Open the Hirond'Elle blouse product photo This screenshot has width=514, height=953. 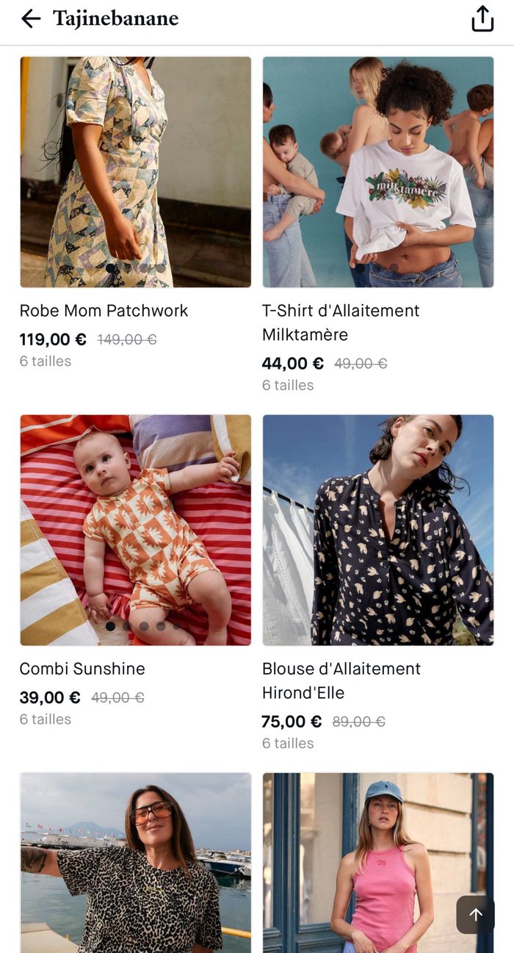[x=378, y=529]
